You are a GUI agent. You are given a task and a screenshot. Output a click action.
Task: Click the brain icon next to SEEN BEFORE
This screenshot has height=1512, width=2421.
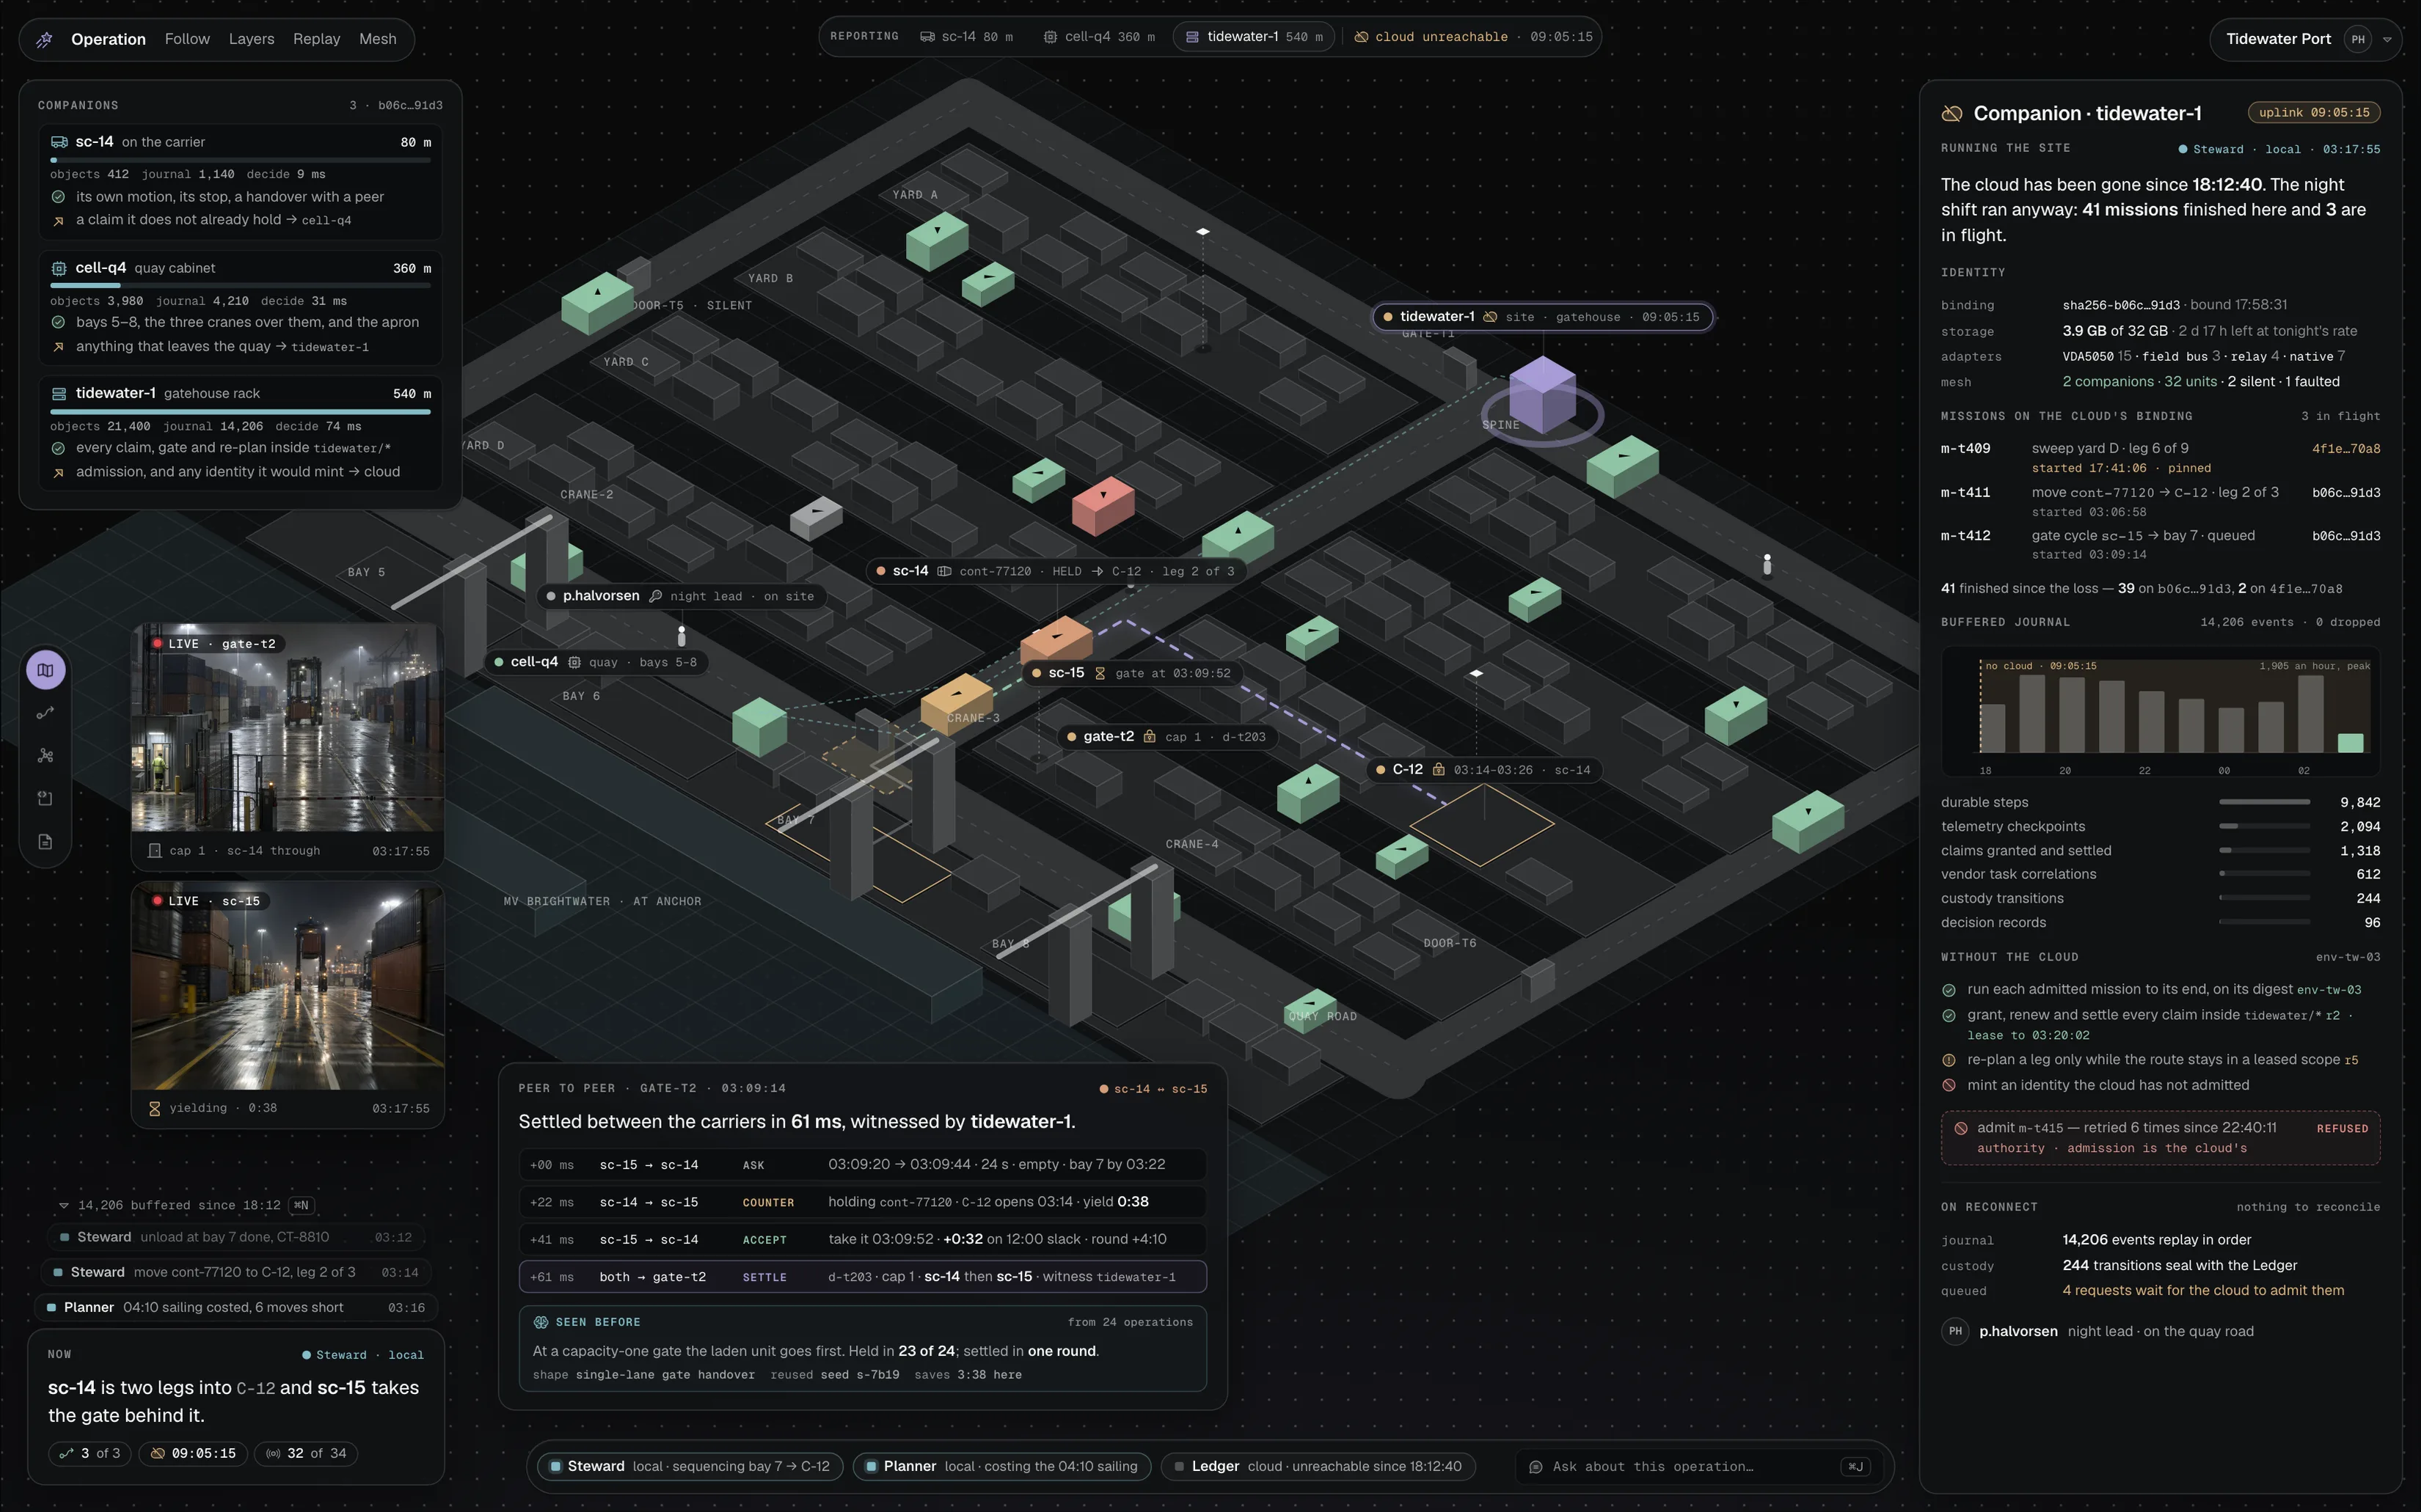click(541, 1322)
